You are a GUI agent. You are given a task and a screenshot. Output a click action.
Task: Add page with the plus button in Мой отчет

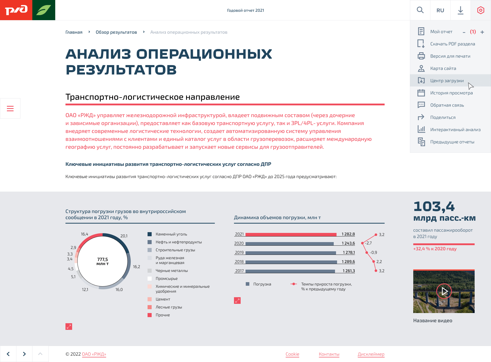pyautogui.click(x=482, y=32)
